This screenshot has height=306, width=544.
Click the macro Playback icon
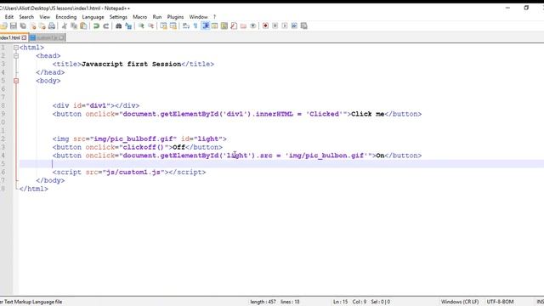[285, 26]
